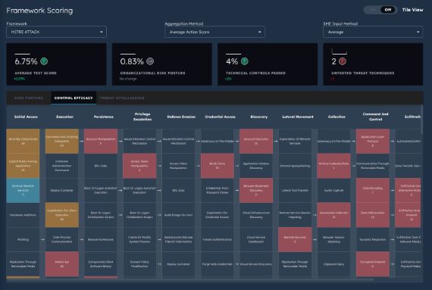The height and width of the screenshot is (290, 432).
Task: Select the Exploit Public-Facing Application tile
Action: tap(23, 166)
